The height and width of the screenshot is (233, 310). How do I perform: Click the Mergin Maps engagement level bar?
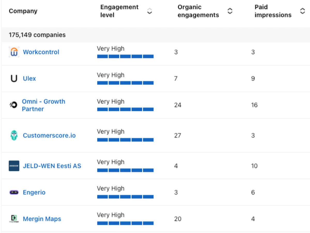point(125,223)
